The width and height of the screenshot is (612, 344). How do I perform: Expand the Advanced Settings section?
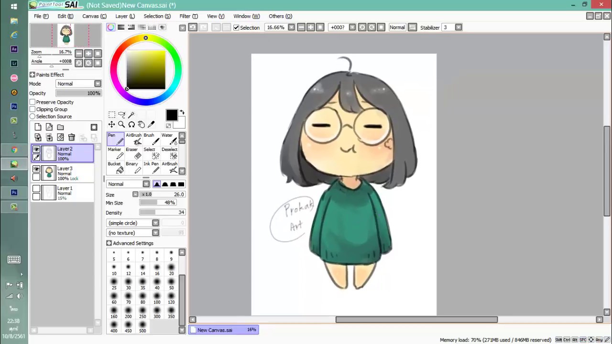click(x=109, y=243)
